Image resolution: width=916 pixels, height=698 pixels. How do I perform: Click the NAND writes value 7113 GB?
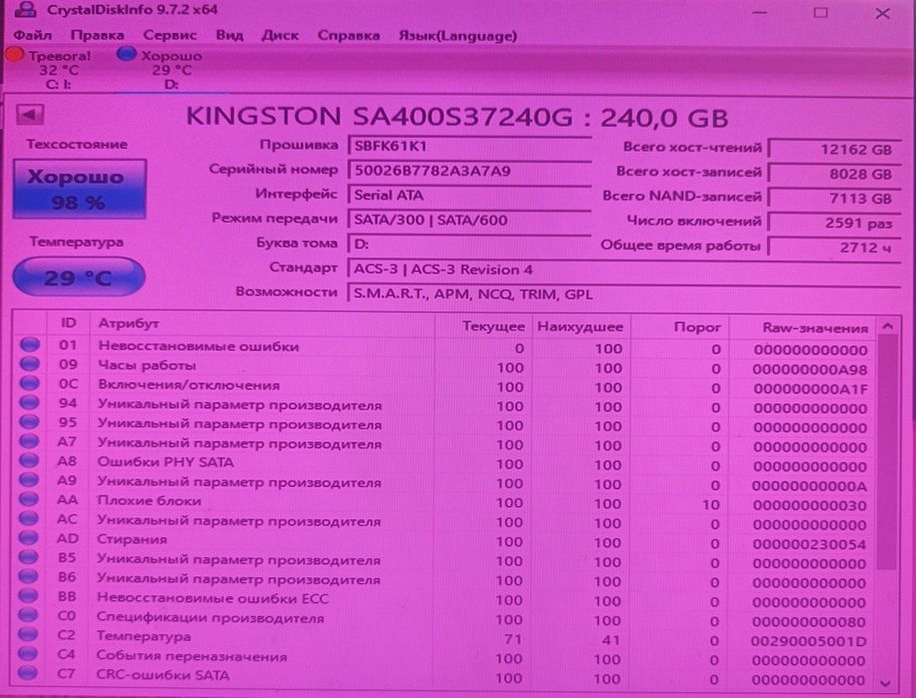pyautogui.click(x=834, y=199)
